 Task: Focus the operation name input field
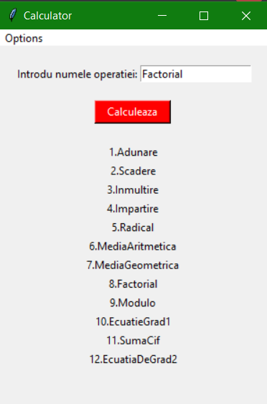(x=196, y=74)
